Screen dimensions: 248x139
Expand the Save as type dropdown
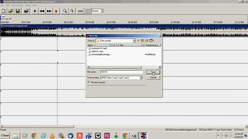point(141,78)
